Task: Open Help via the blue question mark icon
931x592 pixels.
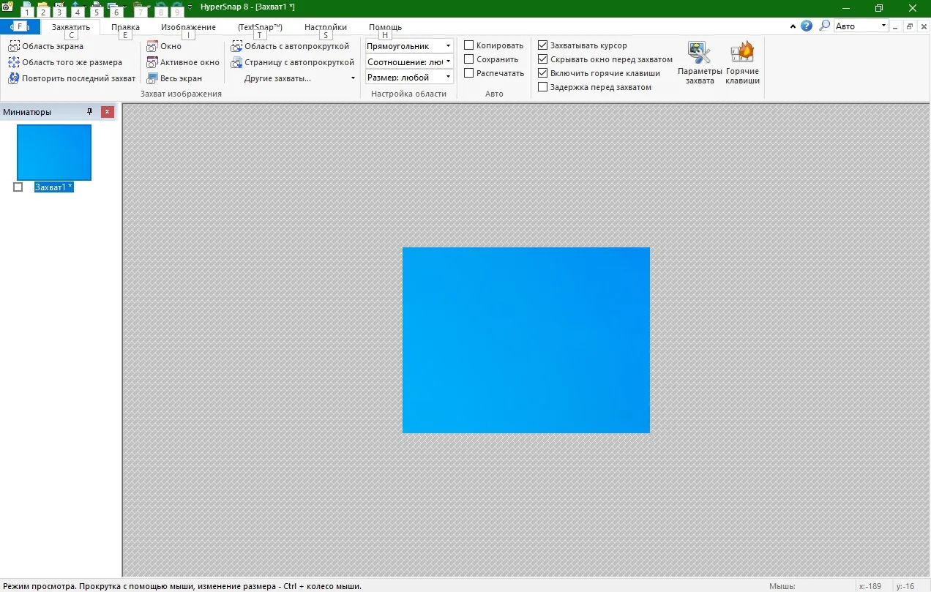Action: 807,26
